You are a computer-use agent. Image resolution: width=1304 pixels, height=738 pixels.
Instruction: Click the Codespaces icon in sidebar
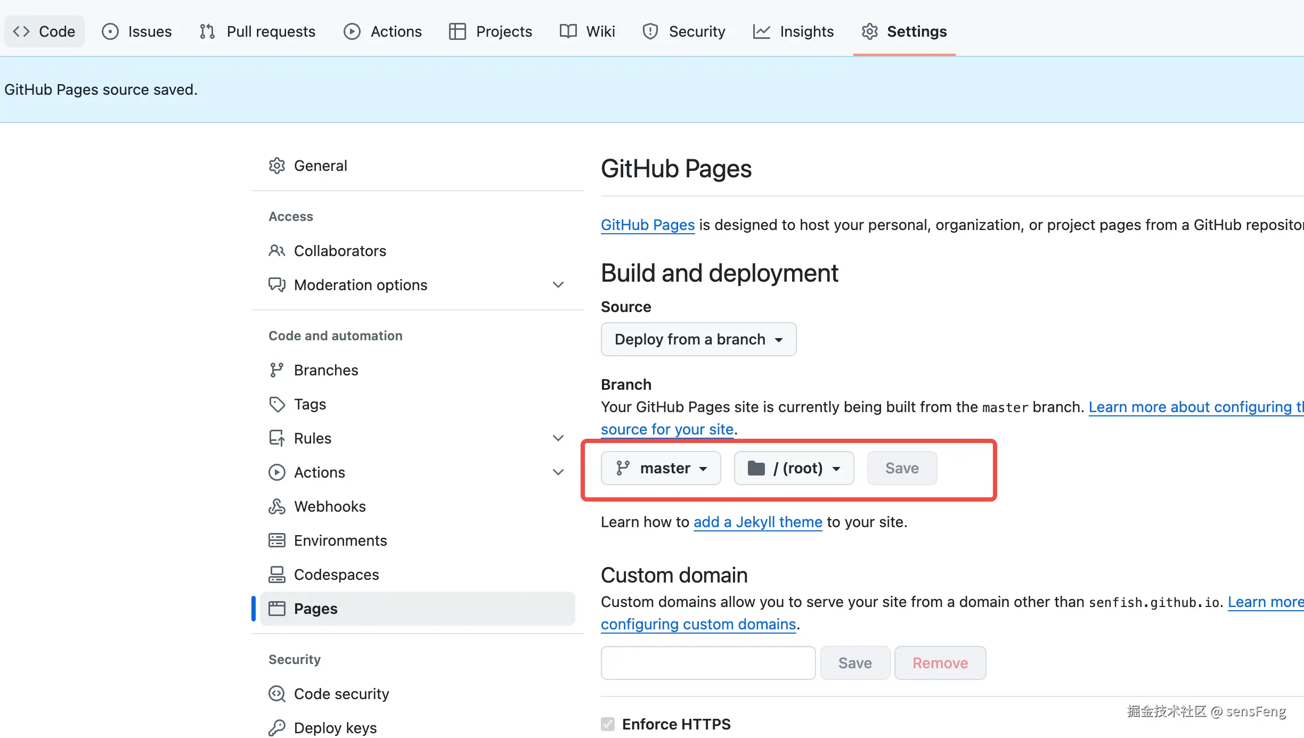pos(276,575)
